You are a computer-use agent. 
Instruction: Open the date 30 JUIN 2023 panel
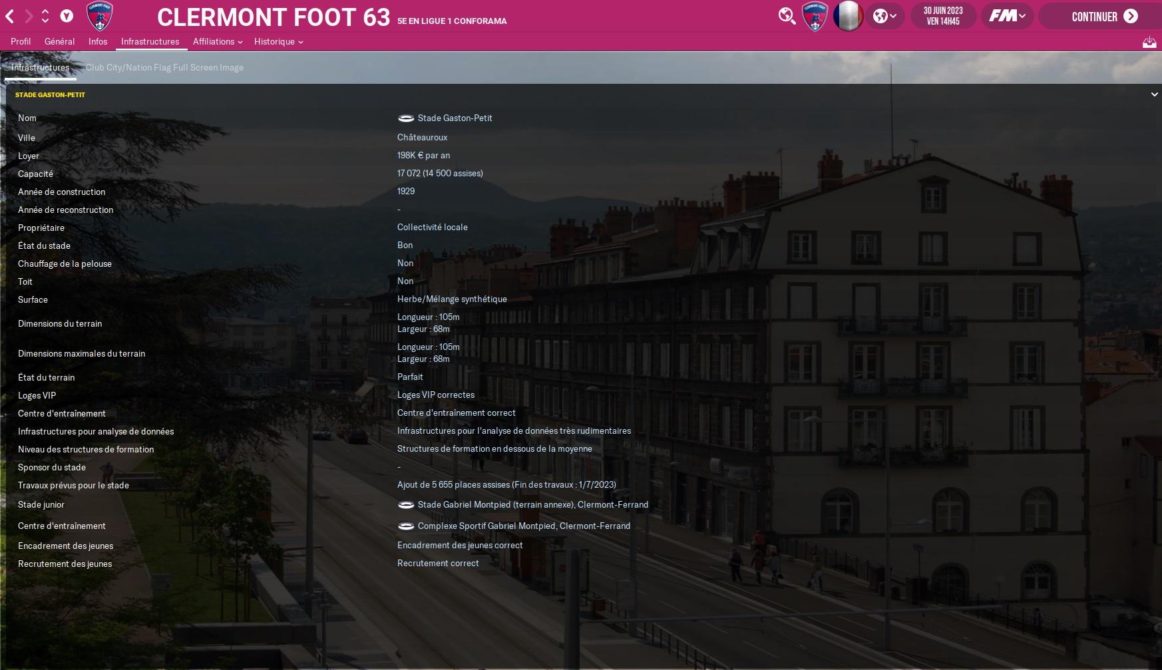(943, 16)
